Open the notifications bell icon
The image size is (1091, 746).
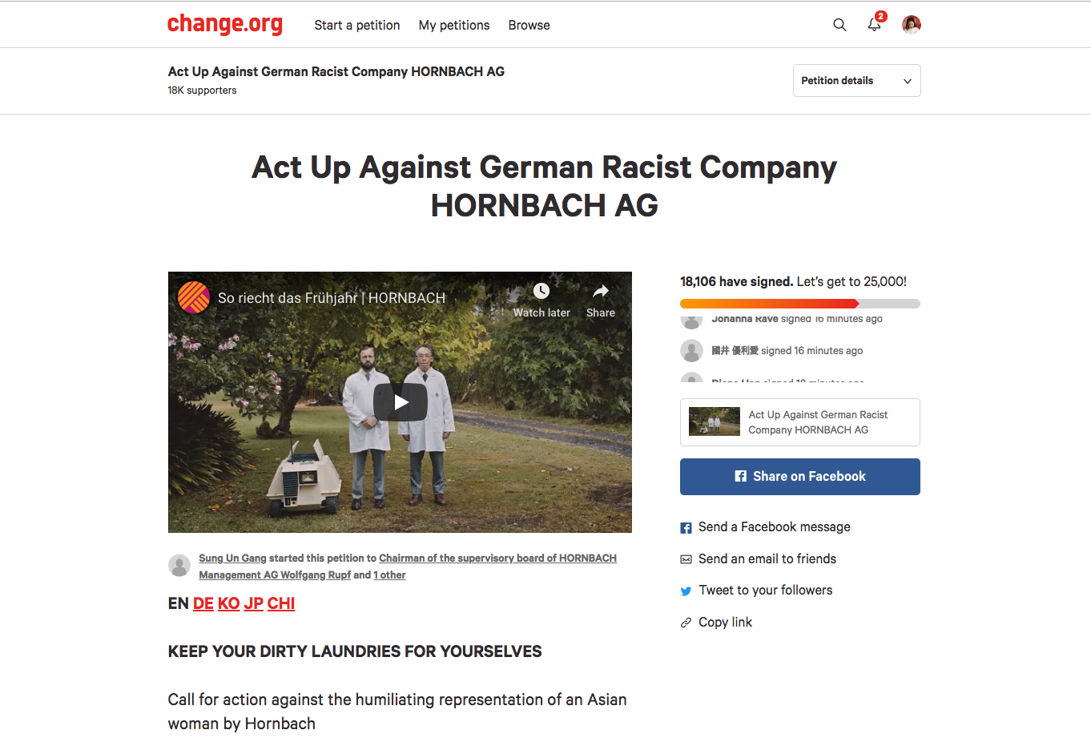point(875,25)
